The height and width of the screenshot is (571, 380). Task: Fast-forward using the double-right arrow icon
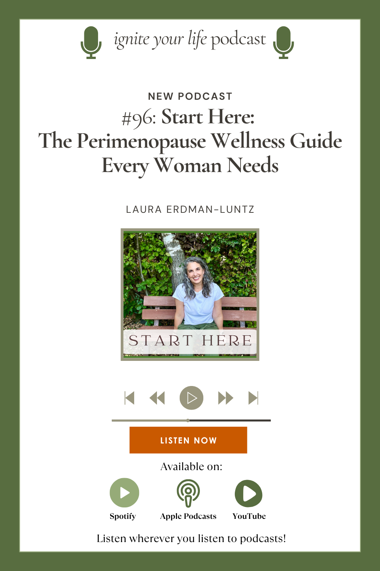[226, 398]
